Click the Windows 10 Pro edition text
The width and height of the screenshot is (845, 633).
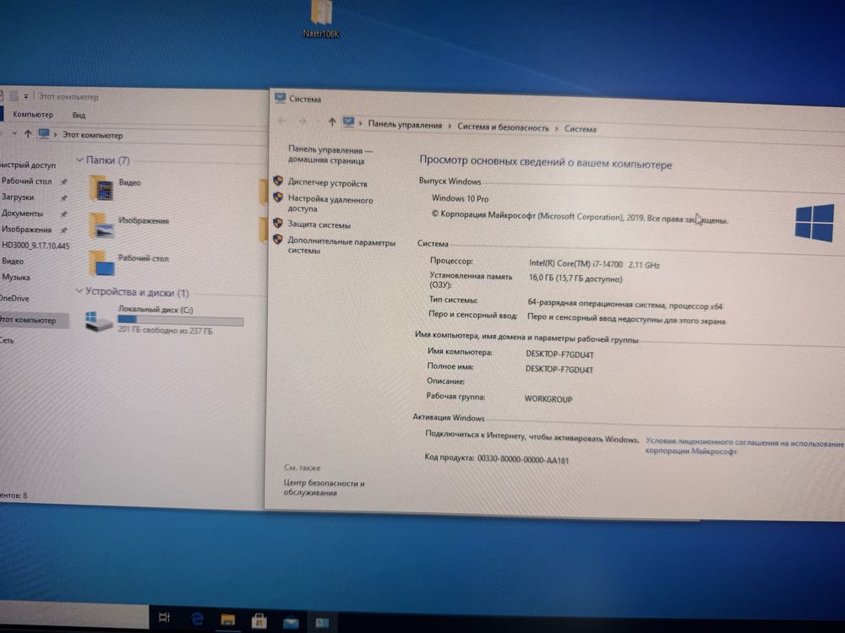tap(460, 198)
